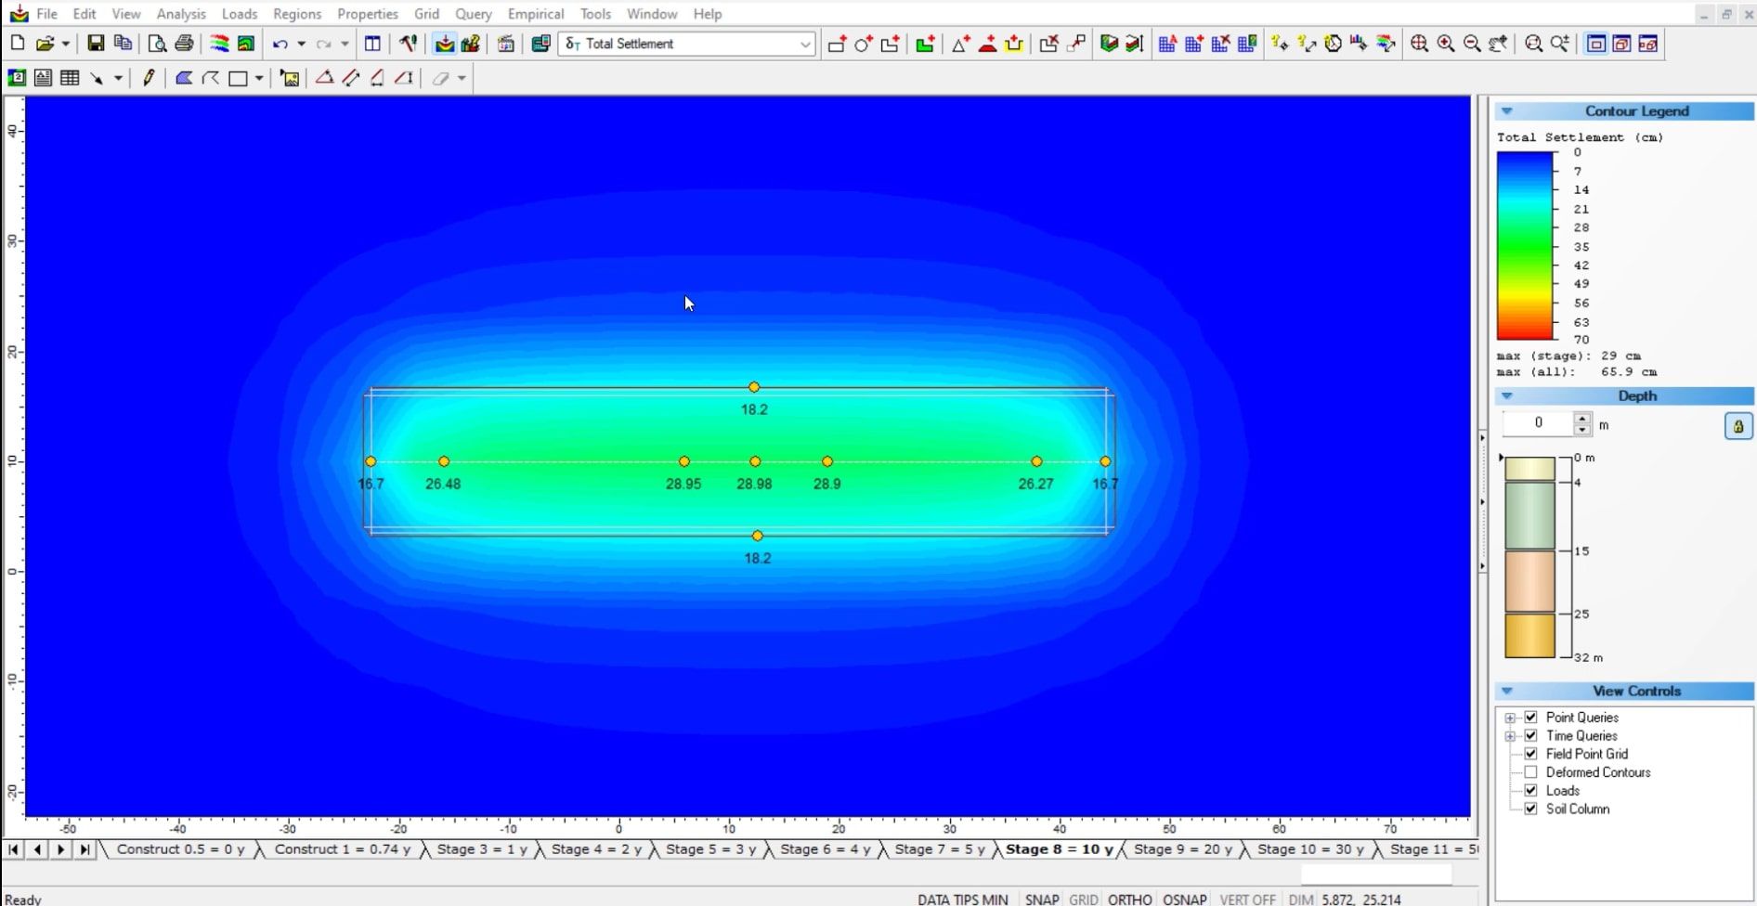Open the Analysis menu
This screenshot has width=1757, height=906.
click(180, 14)
